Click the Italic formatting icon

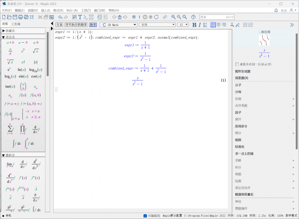tap(199, 25)
